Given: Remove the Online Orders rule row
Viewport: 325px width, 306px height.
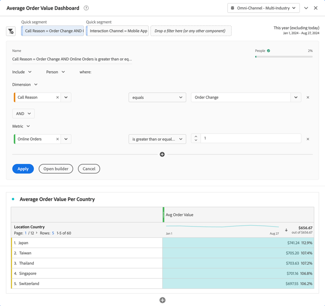Looking at the screenshot, I should click(308, 139).
